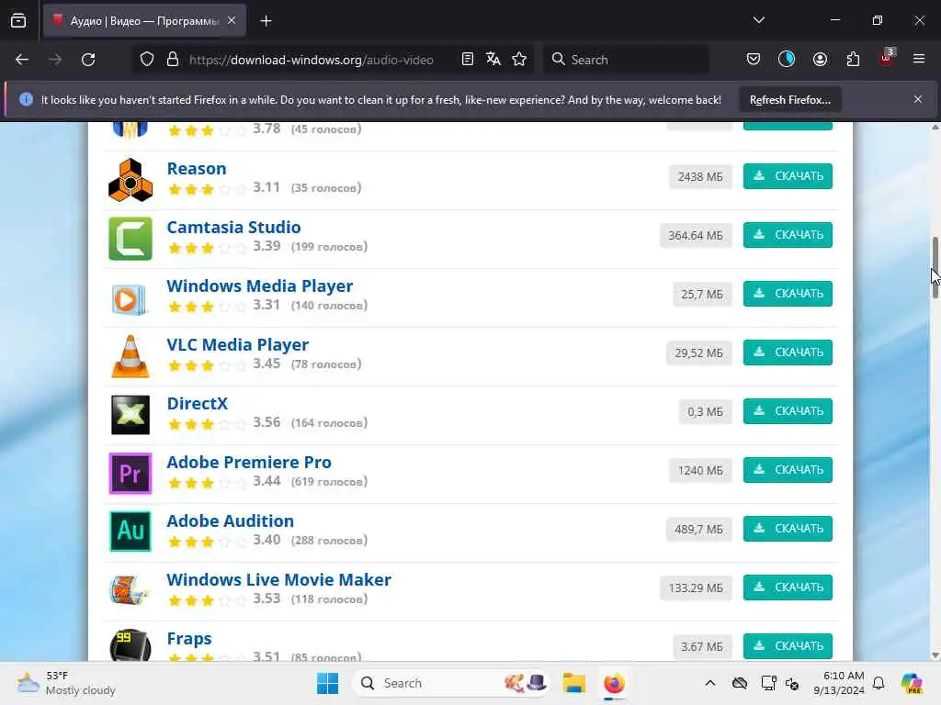Reload the current page

click(88, 60)
